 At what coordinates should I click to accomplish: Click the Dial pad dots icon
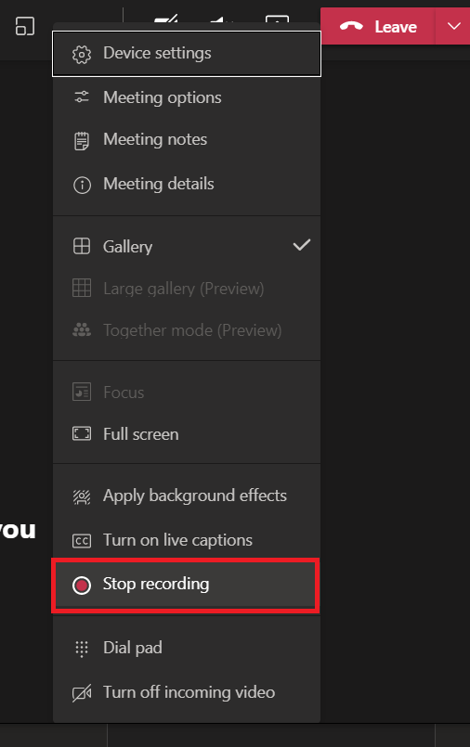(82, 649)
